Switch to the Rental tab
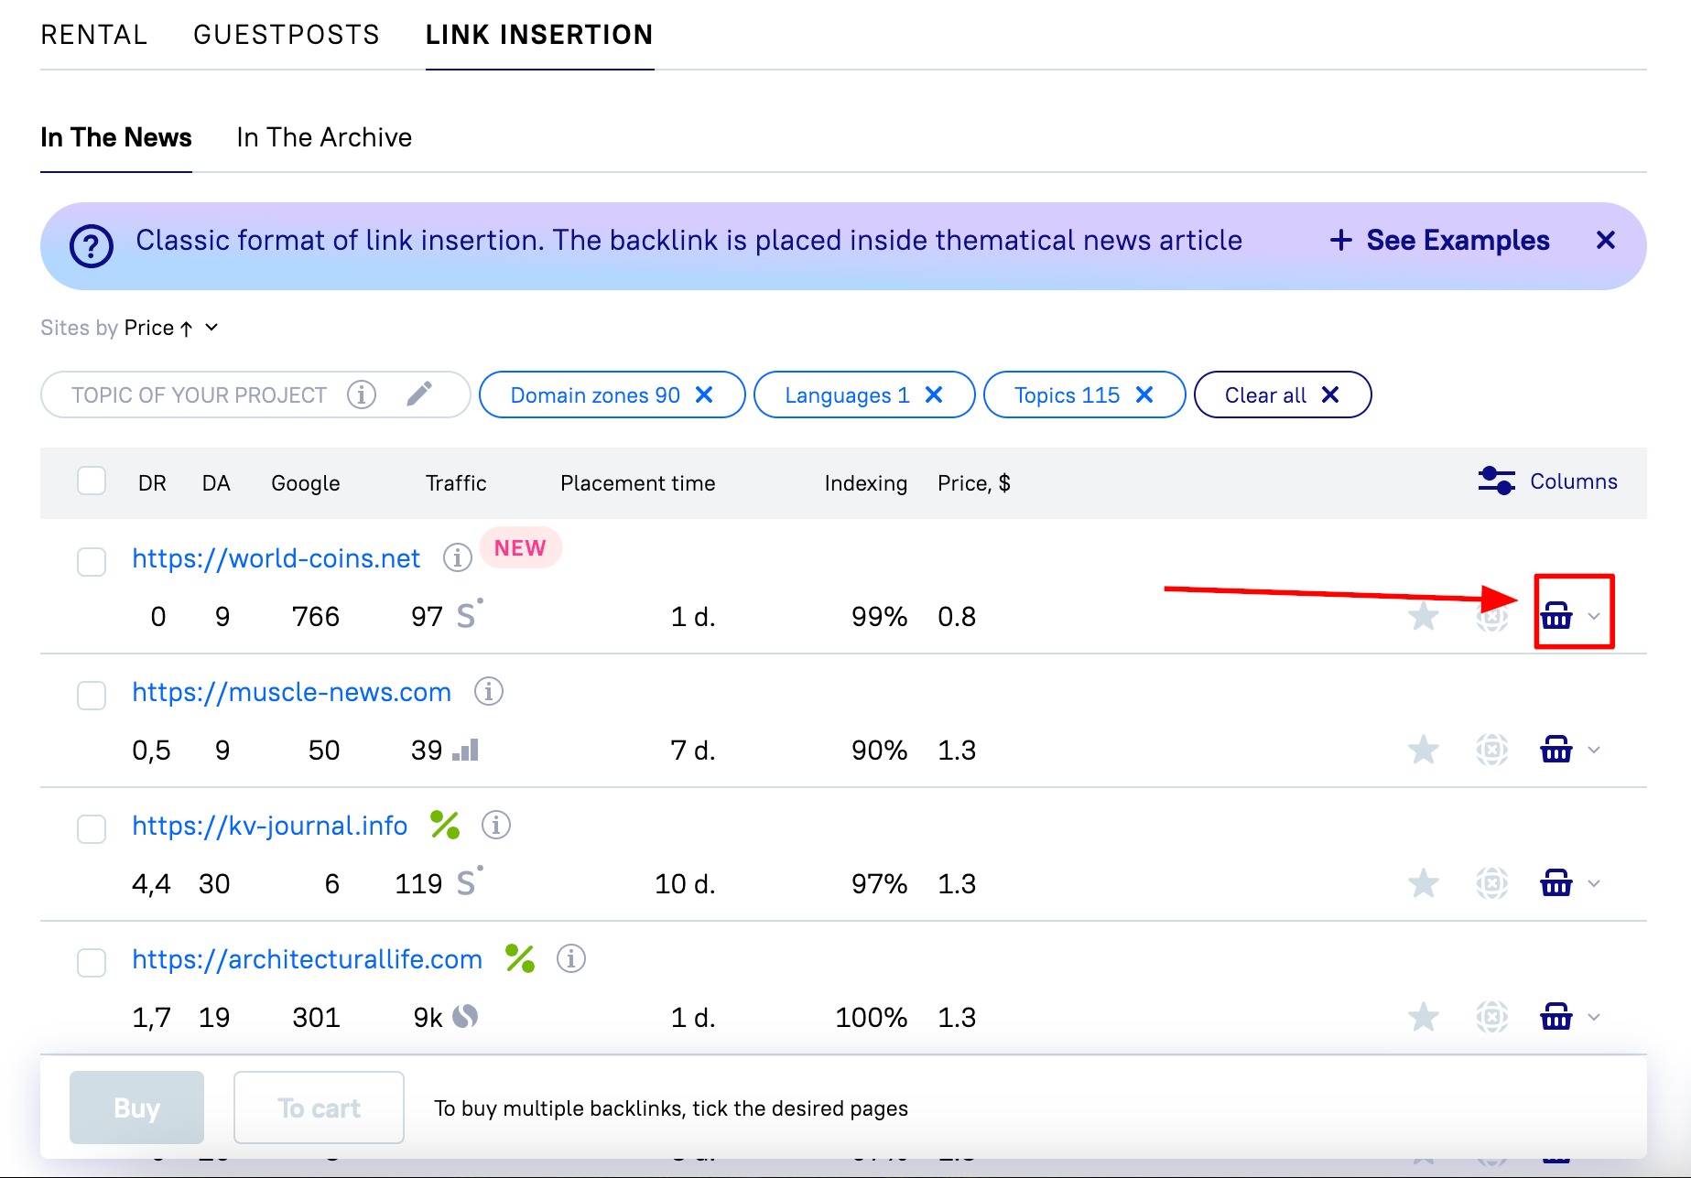1691x1178 pixels. tap(93, 35)
